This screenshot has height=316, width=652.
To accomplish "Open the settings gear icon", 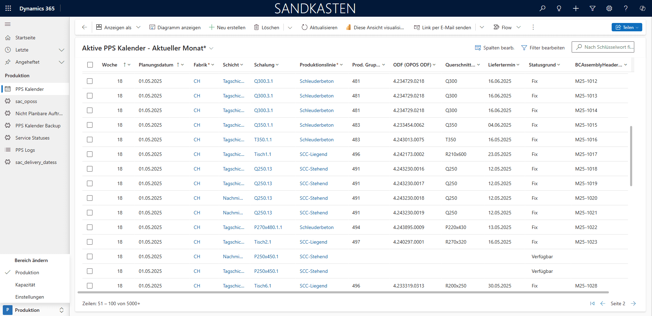I will pos(609,8).
